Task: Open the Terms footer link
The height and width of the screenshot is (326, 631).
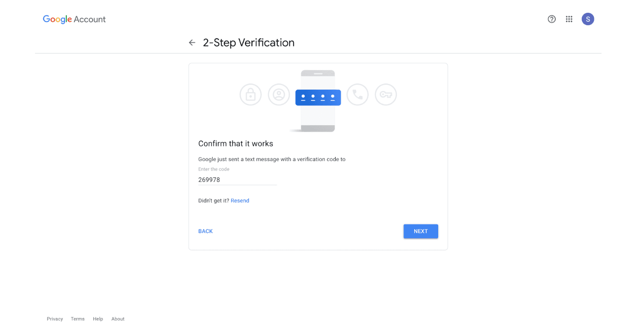Action: point(78,319)
